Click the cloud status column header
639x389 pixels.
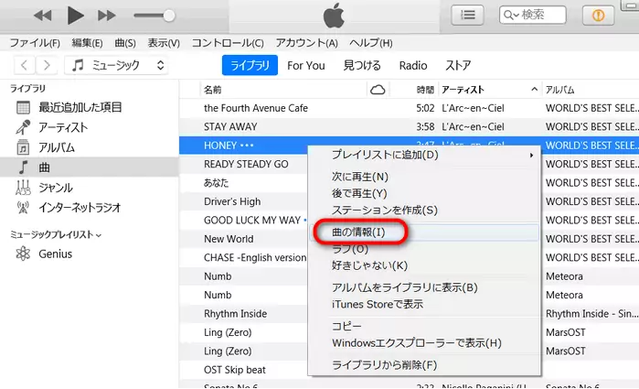click(377, 90)
